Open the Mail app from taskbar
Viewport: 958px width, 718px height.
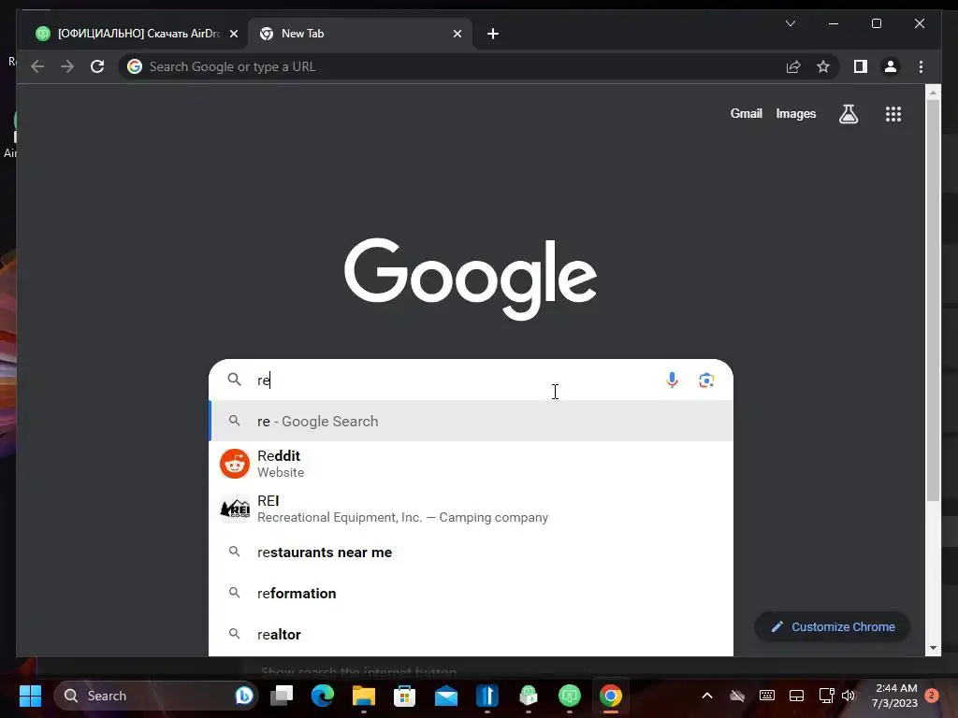[x=446, y=696]
